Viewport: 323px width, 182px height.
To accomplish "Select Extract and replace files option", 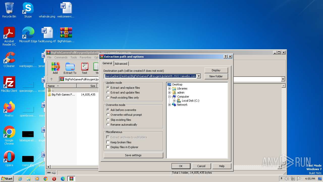I will [123, 88].
